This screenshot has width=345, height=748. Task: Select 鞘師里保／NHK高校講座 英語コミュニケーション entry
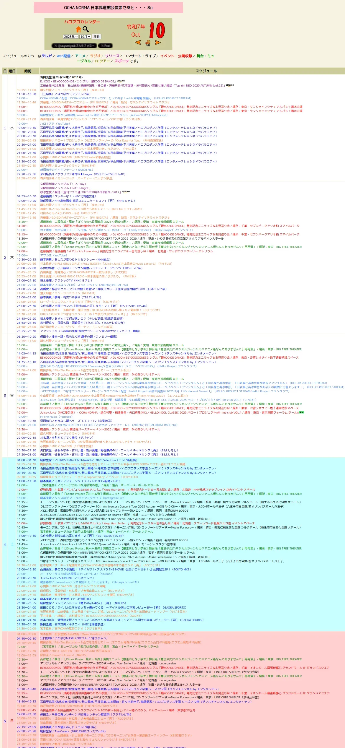point(88,201)
